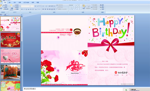Click the Find binoculars icon
The height and width of the screenshot is (91, 150).
coord(101,5)
